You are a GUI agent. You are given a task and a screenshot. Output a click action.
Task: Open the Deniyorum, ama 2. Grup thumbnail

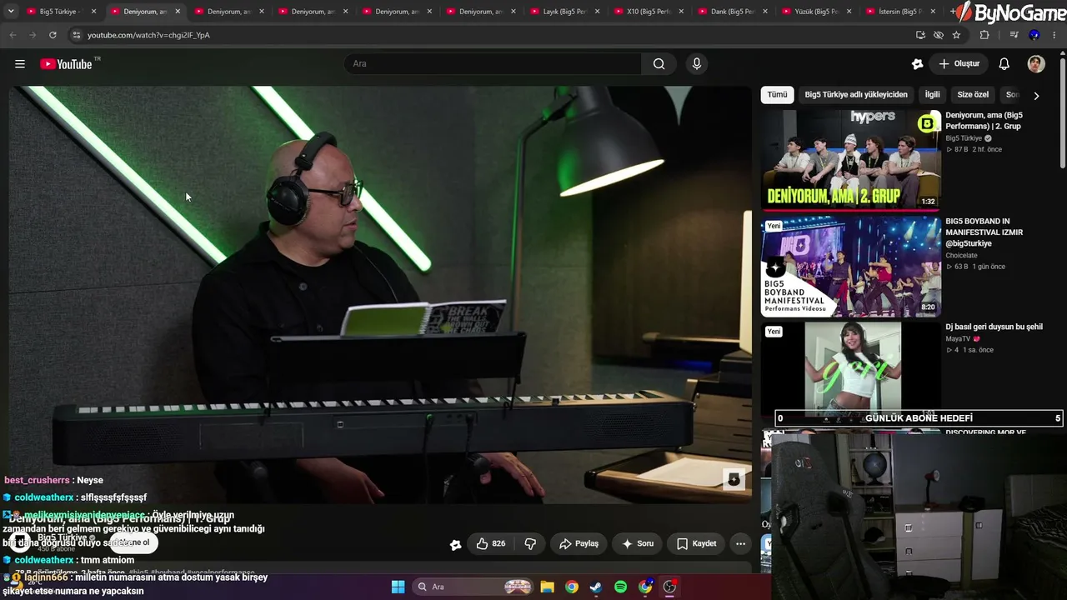[x=851, y=160]
